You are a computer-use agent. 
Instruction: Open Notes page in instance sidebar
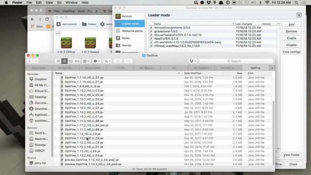coord(129,38)
